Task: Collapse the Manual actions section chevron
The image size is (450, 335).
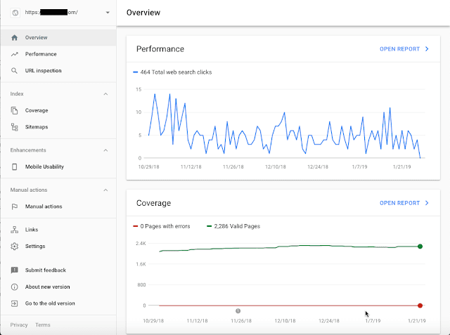Action: [105, 190]
